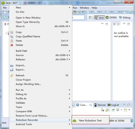The width and height of the screenshot is (135, 129).
Task: Click the Display Selected Console icon
Action: 118,110
